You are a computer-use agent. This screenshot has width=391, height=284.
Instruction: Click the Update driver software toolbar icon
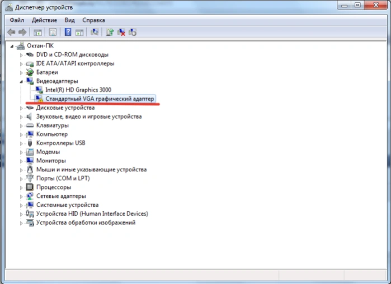tap(110, 32)
